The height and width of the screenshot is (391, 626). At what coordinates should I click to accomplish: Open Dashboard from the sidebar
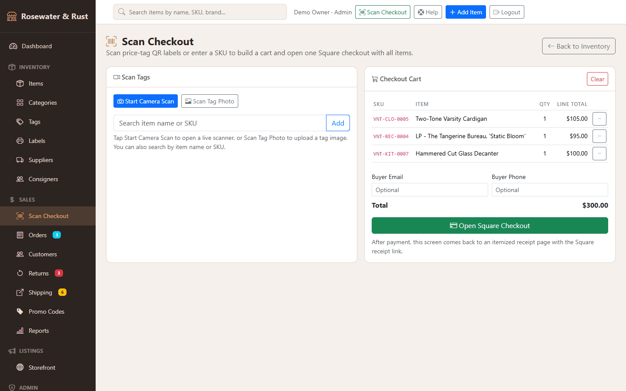tap(48, 46)
